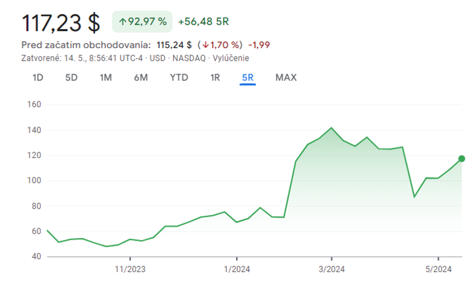
Task: Click the 117,23 $ current price
Action: [61, 23]
